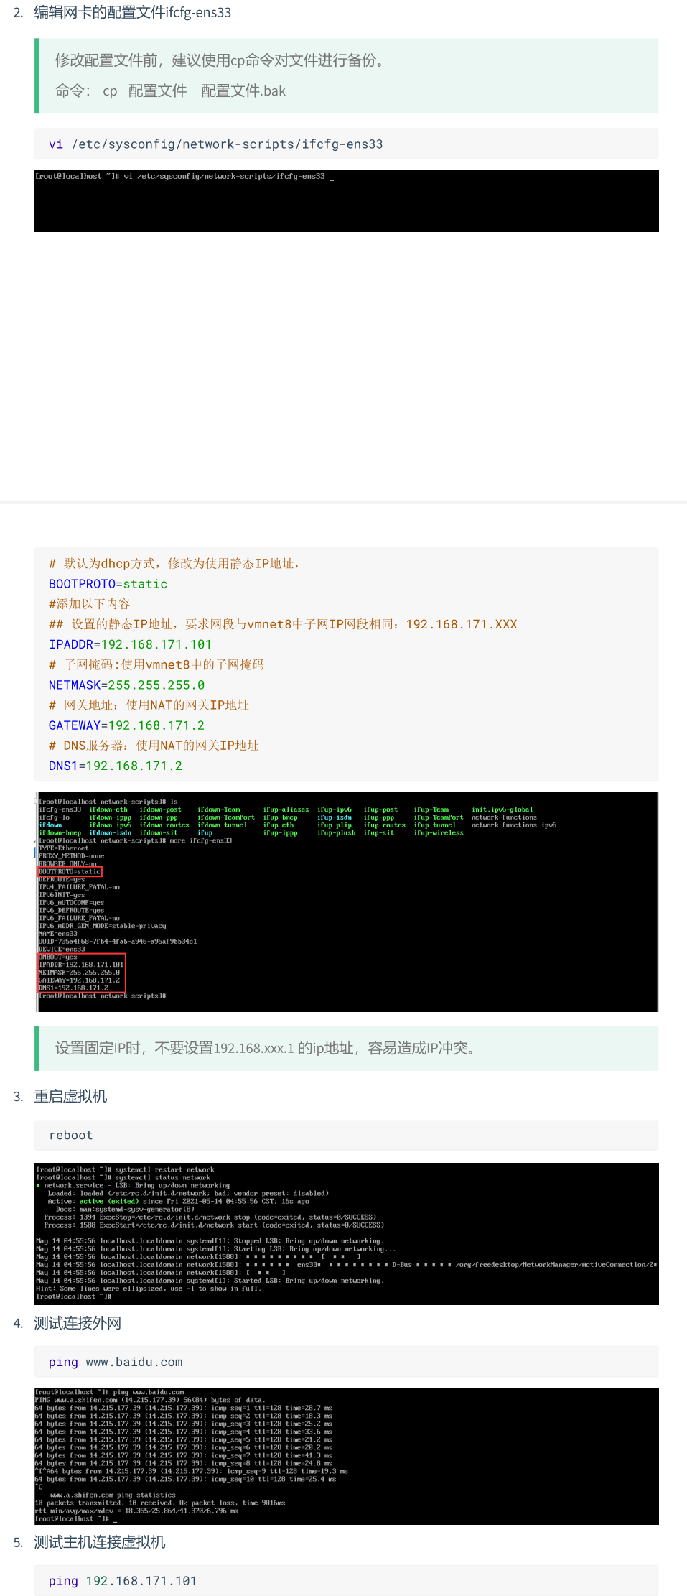687x1596 pixels.
Task: Open the systemctl restart network terminal screenshot
Action: (346, 1234)
